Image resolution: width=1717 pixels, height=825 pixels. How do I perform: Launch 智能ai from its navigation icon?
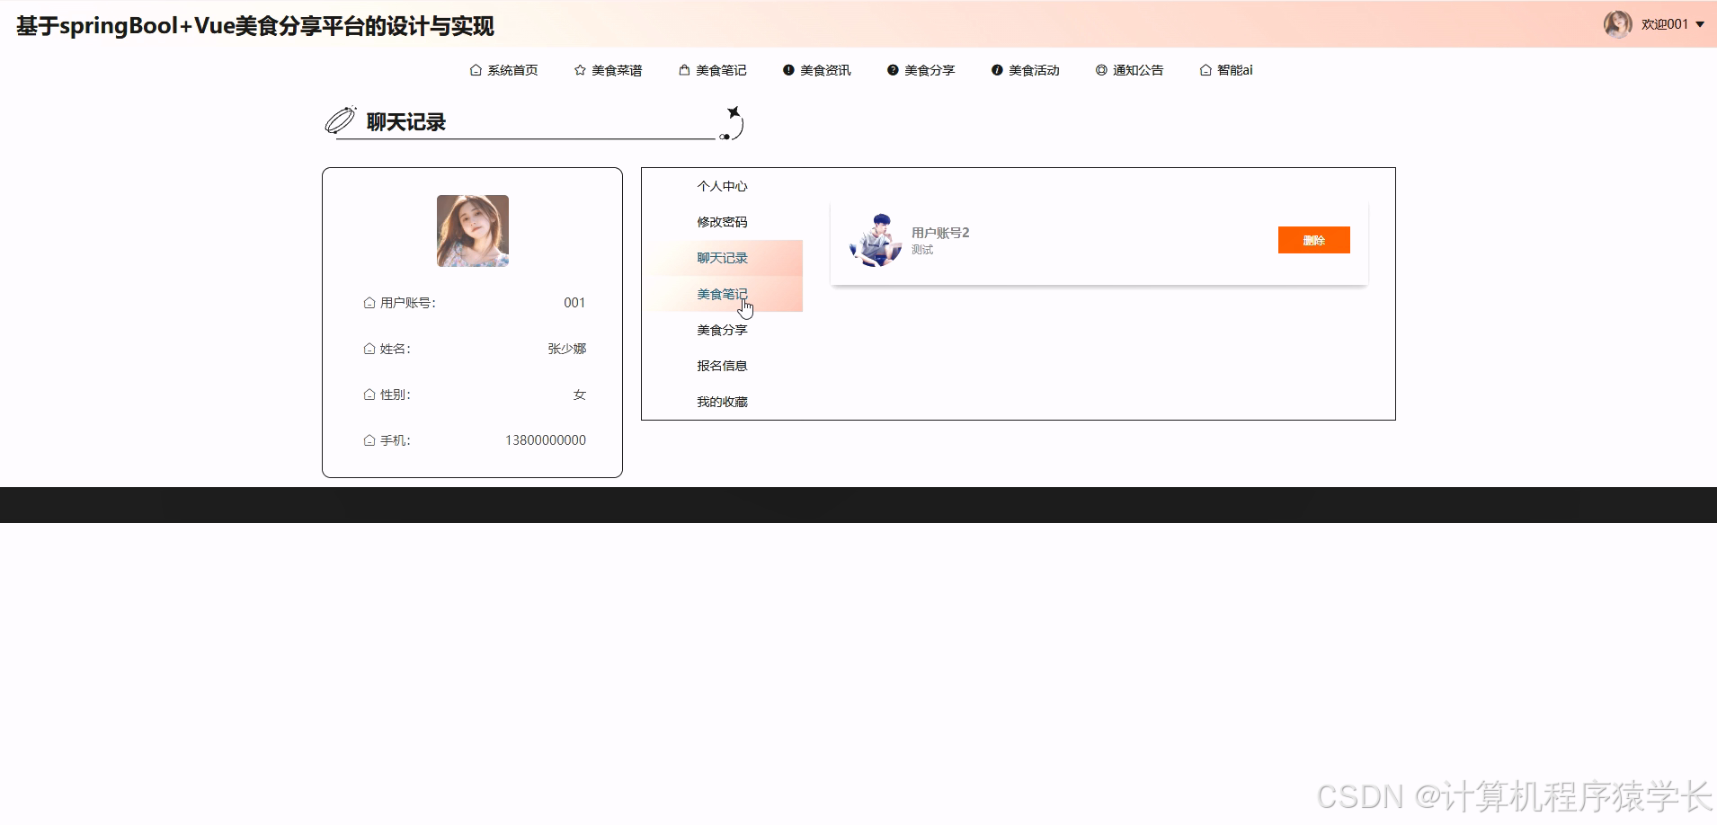pos(1205,69)
